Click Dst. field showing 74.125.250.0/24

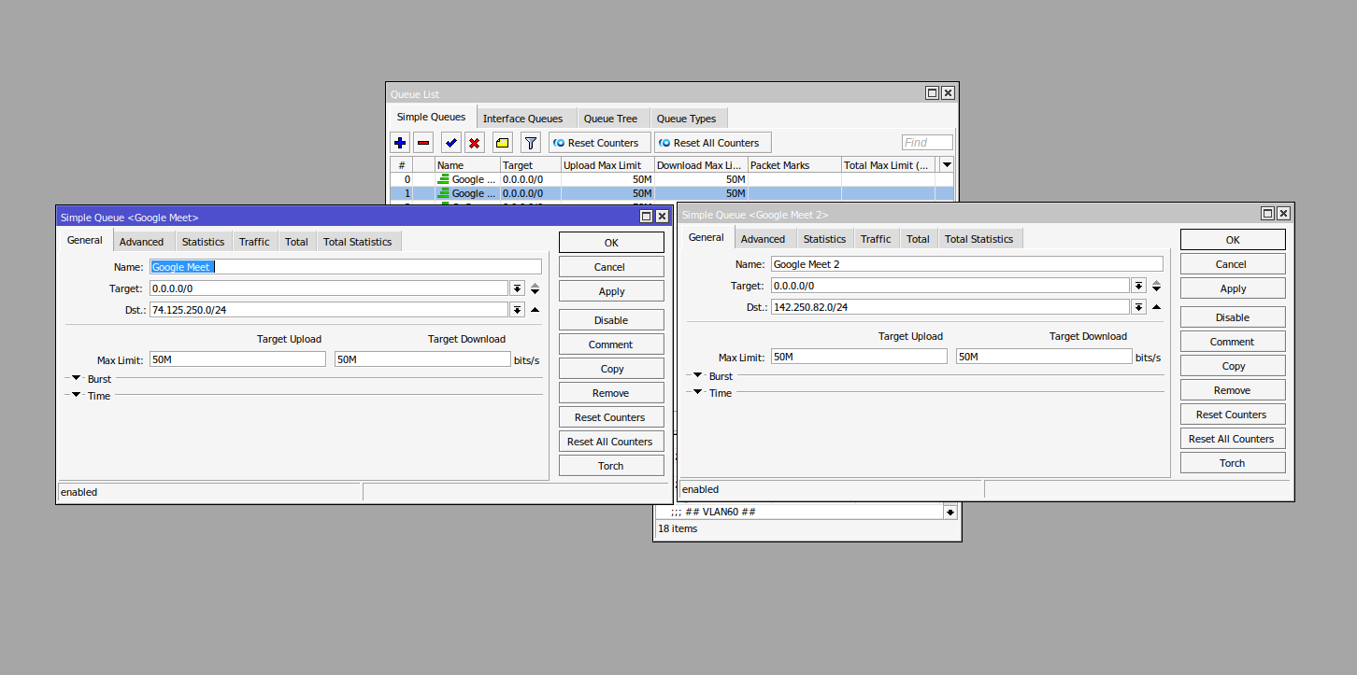pyautogui.click(x=329, y=310)
